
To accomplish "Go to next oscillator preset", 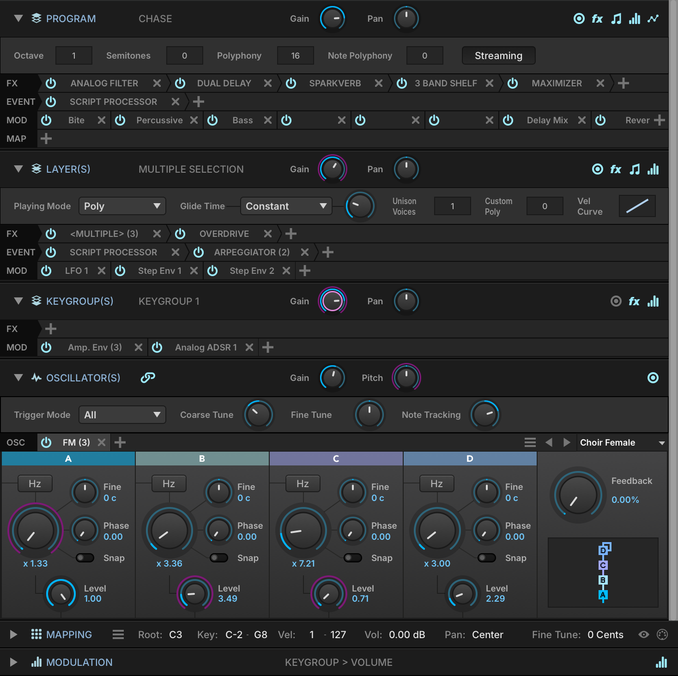I will point(567,442).
